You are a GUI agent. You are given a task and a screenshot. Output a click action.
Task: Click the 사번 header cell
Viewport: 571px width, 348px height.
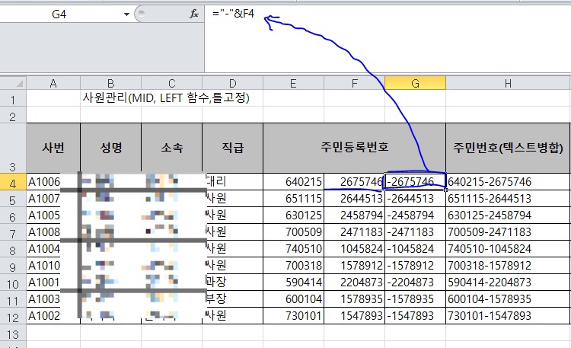pyautogui.click(x=53, y=148)
